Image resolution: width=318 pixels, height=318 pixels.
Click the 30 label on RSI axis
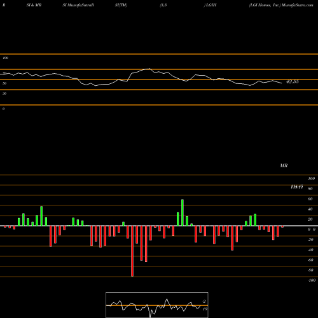coord(4,93)
